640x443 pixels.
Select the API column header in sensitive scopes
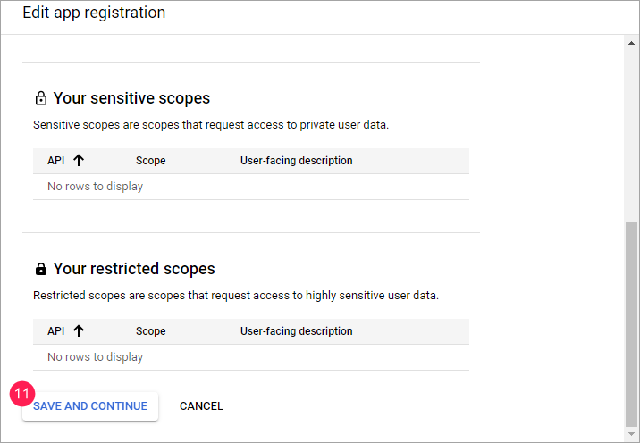tap(56, 161)
